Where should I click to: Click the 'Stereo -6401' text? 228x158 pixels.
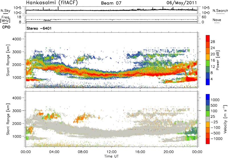39,28
